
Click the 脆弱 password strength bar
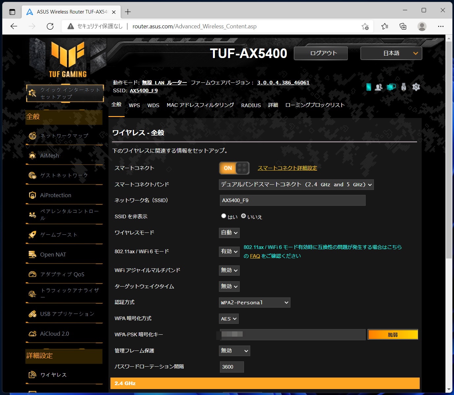point(393,335)
